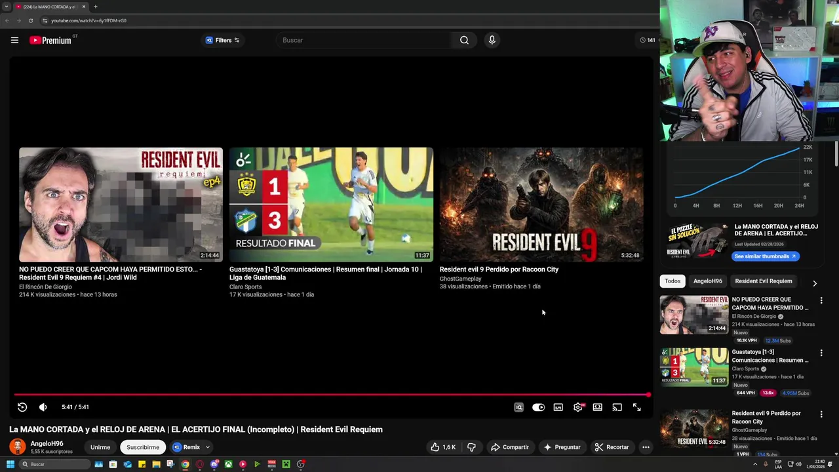
Task: Click the views-over-time line chart
Action: pyautogui.click(x=737, y=172)
